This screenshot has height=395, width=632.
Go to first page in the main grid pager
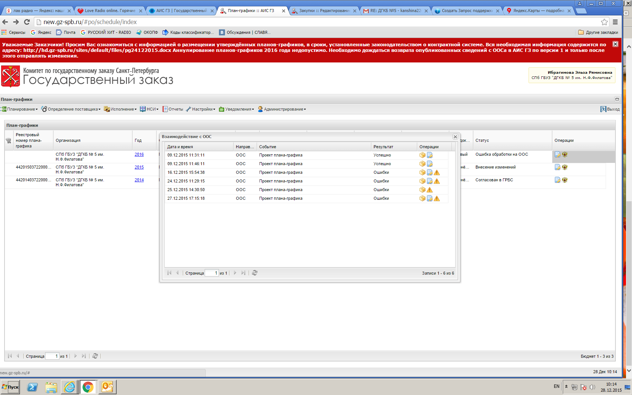pyautogui.click(x=10, y=356)
